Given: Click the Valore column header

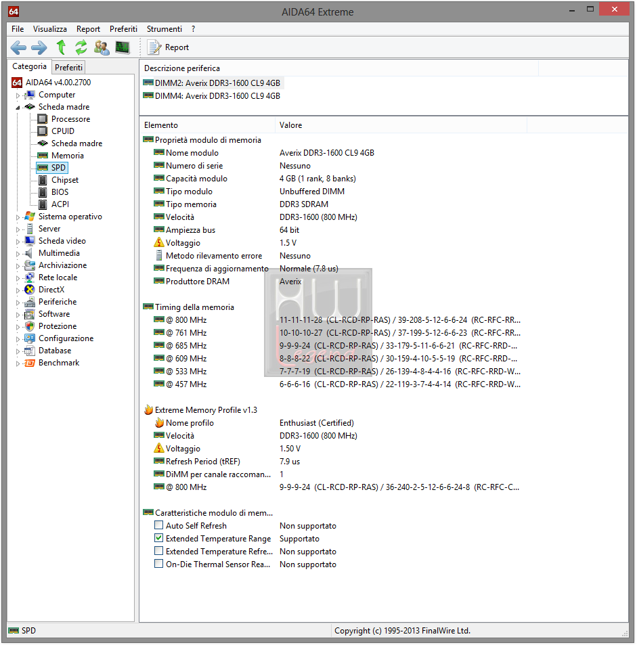Looking at the screenshot, I should [x=401, y=125].
